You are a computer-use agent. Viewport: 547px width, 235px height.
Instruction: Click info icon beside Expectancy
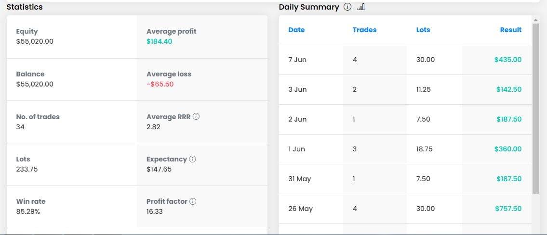[192, 159]
